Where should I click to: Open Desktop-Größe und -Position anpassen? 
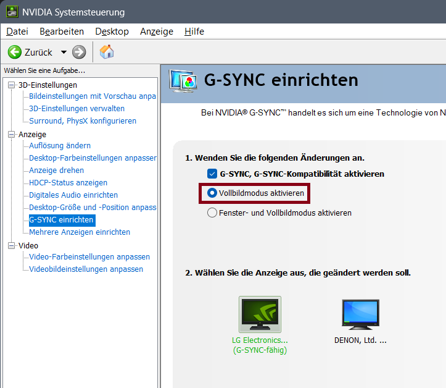pyautogui.click(x=93, y=208)
